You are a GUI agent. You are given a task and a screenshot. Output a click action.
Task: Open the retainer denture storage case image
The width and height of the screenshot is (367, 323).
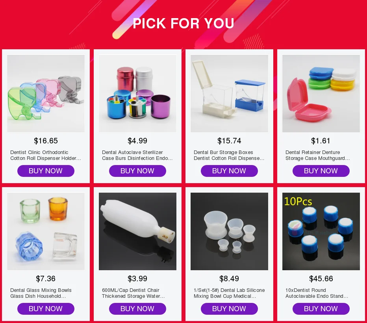[x=321, y=93]
